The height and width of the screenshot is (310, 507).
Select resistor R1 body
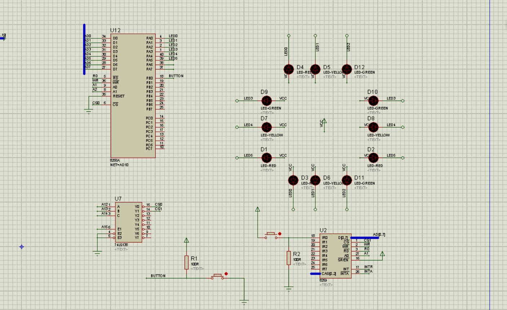coord(186,262)
